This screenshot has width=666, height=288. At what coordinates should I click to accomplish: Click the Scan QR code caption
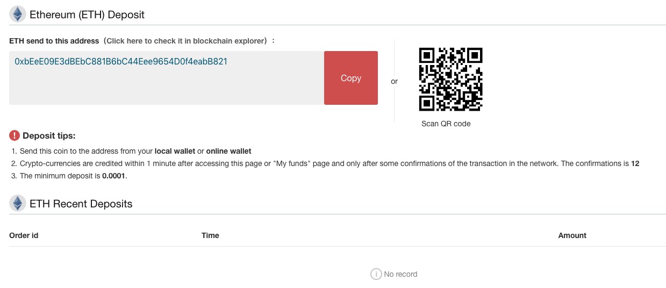pos(446,124)
